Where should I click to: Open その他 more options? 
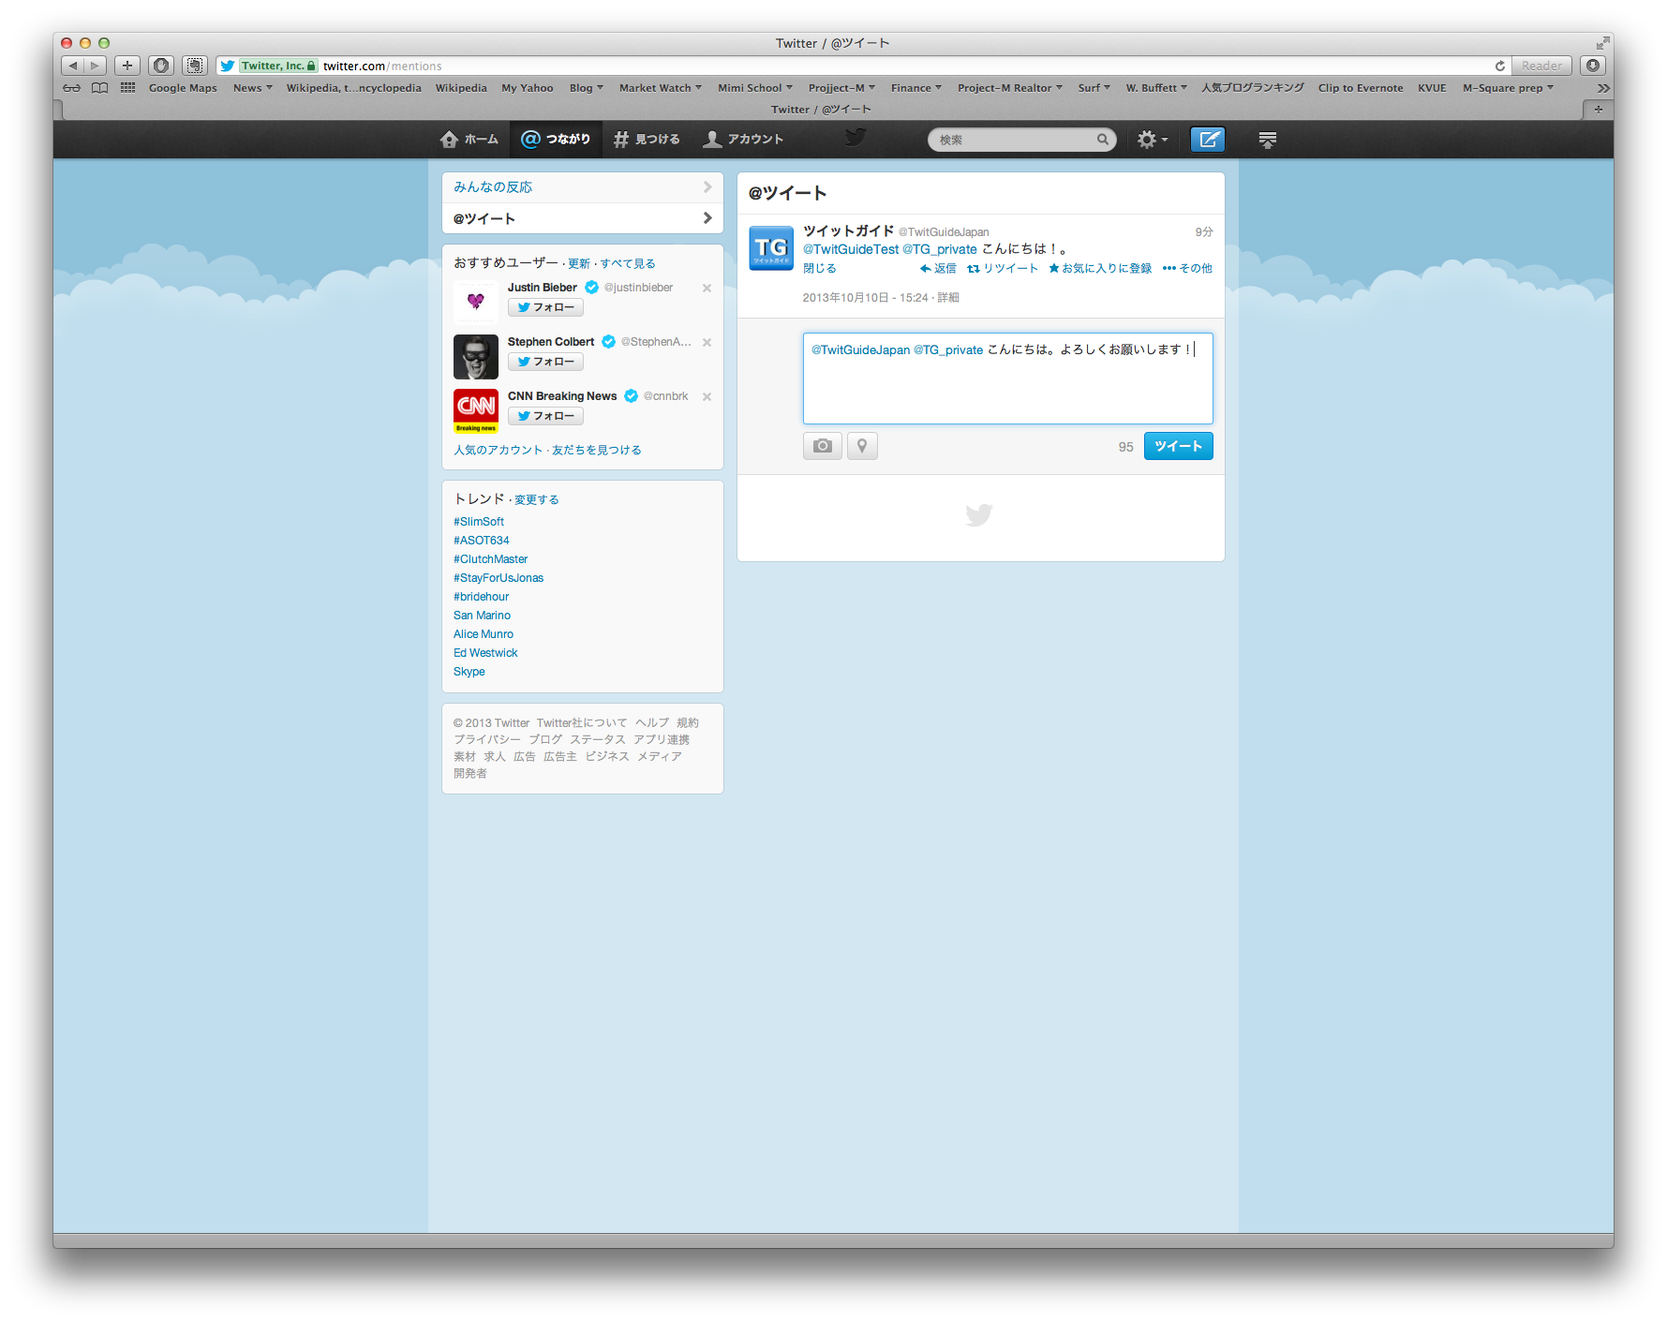(x=1187, y=269)
